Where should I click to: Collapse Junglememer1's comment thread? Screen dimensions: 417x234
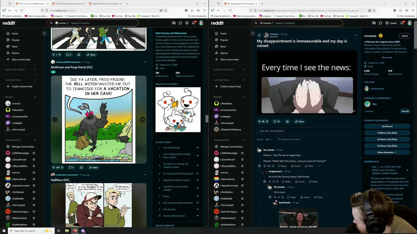tap(265, 182)
